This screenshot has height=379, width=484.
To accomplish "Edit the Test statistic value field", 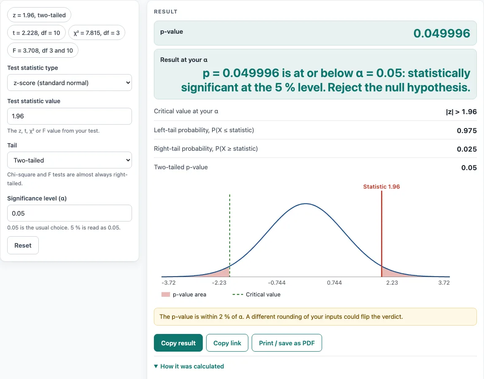I will coord(70,116).
